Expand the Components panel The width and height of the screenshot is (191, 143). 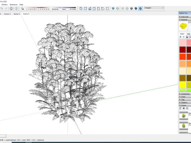(185, 94)
